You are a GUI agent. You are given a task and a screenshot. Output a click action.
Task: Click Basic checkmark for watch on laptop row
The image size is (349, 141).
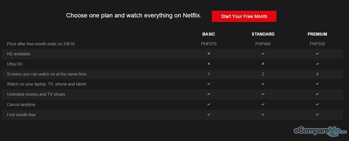[208, 84]
